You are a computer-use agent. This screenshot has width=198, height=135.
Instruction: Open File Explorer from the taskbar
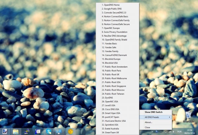pyautogui.click(x=16, y=131)
